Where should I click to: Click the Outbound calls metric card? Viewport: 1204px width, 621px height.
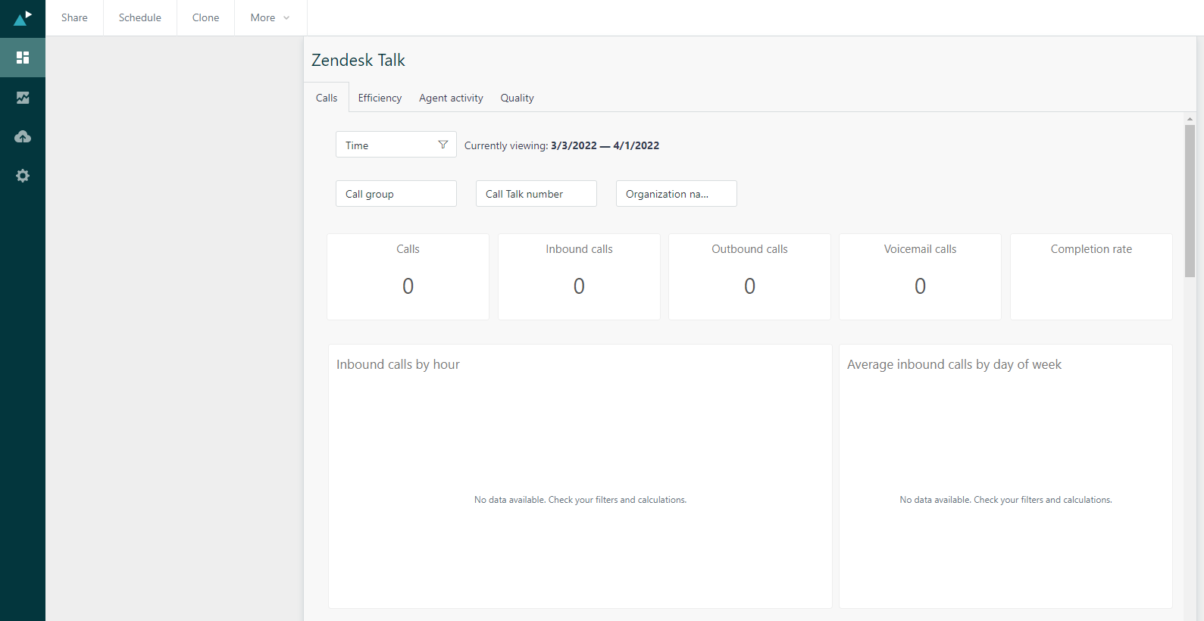pos(749,276)
